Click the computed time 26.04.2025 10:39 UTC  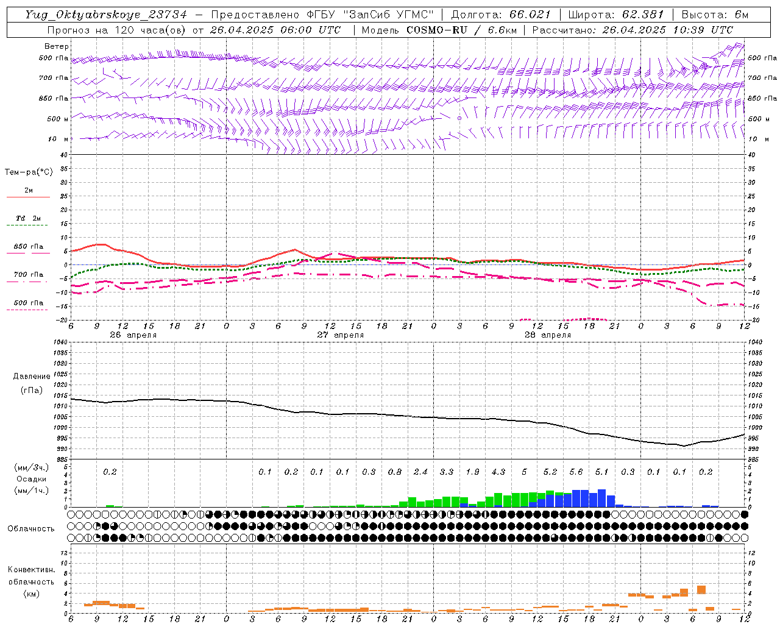pyautogui.click(x=667, y=30)
